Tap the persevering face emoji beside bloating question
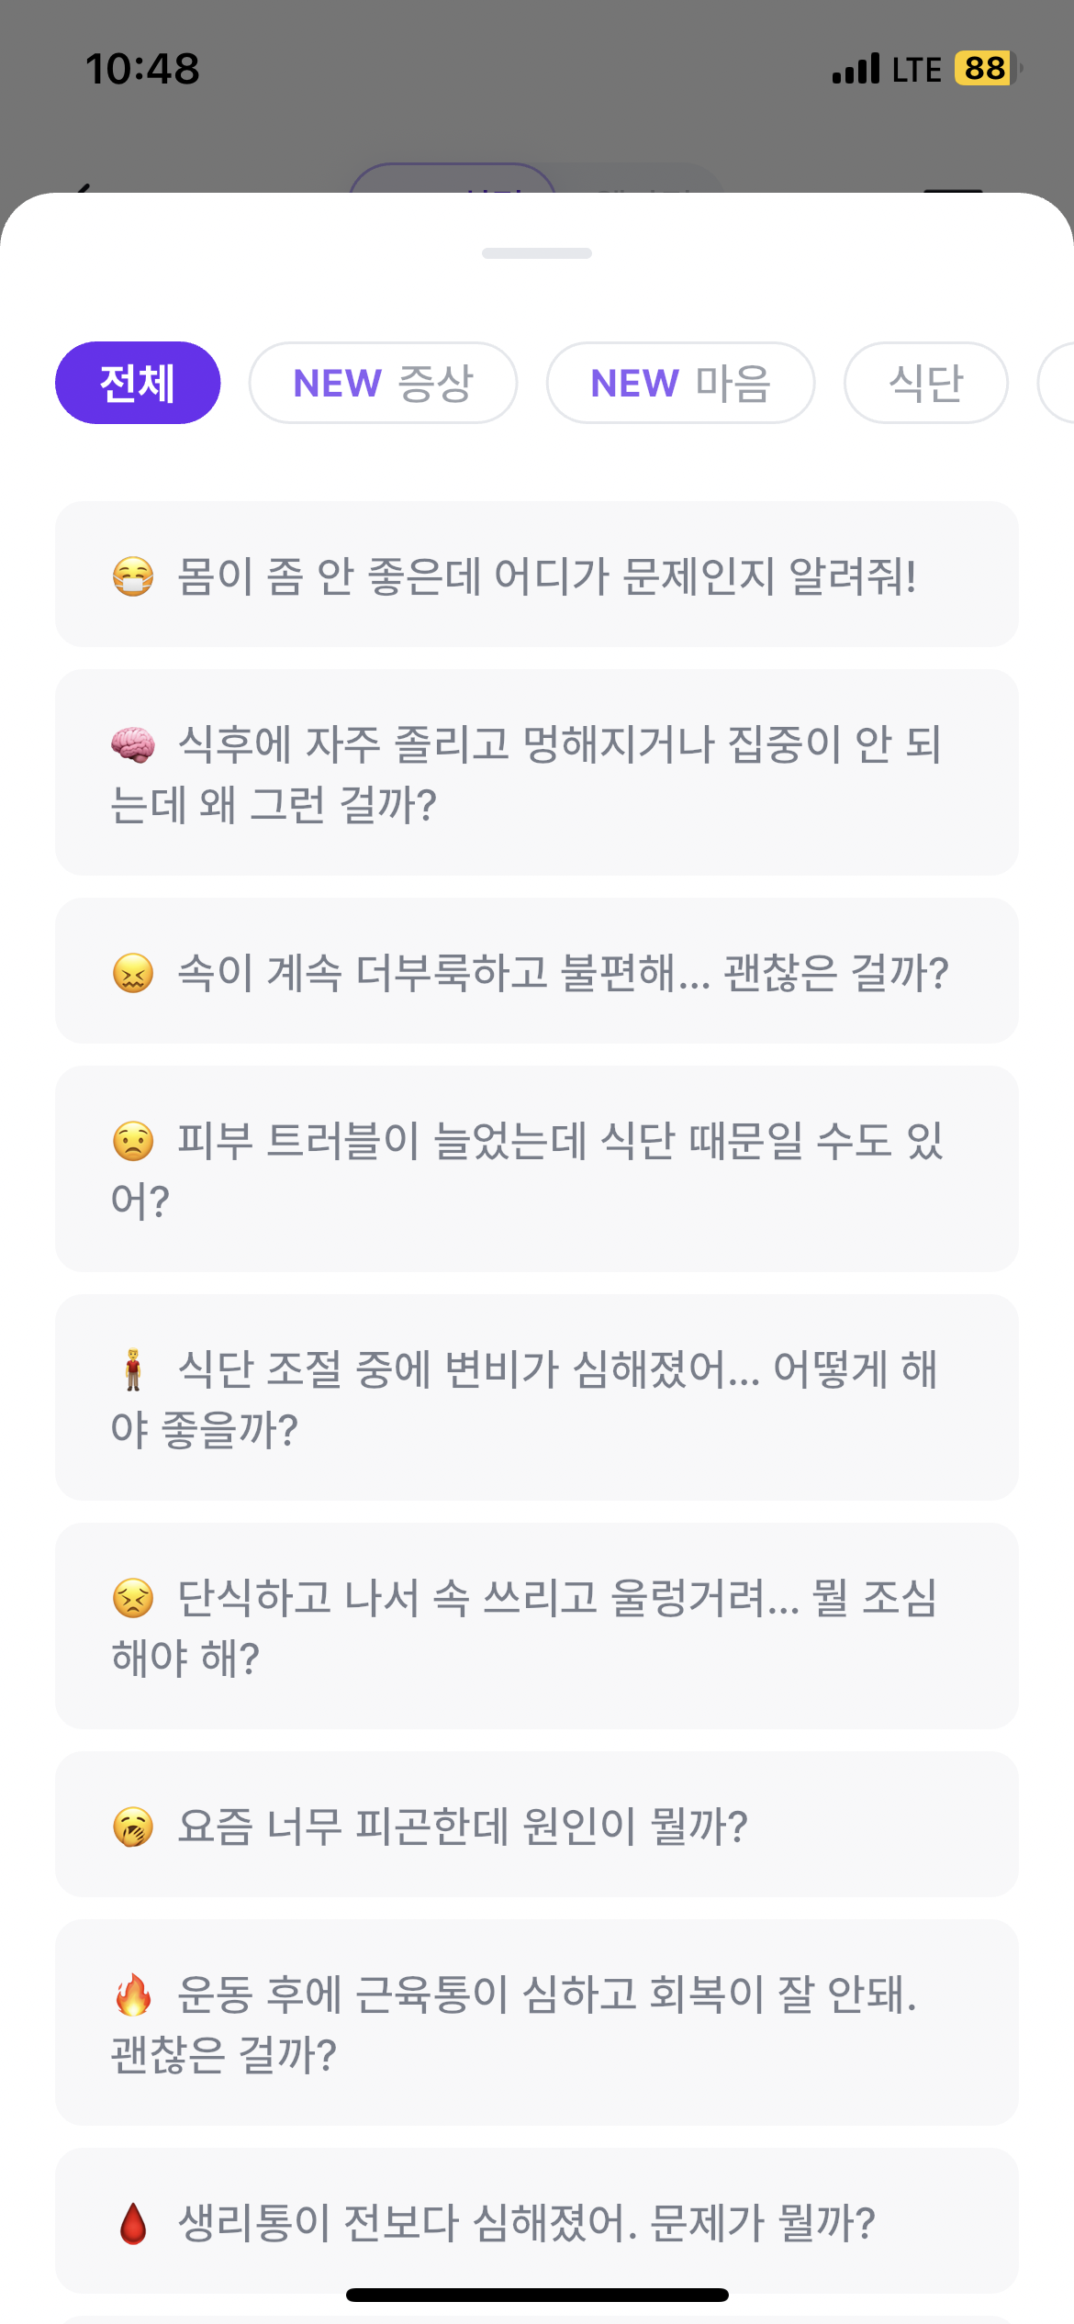The width and height of the screenshot is (1074, 2324). click(133, 973)
